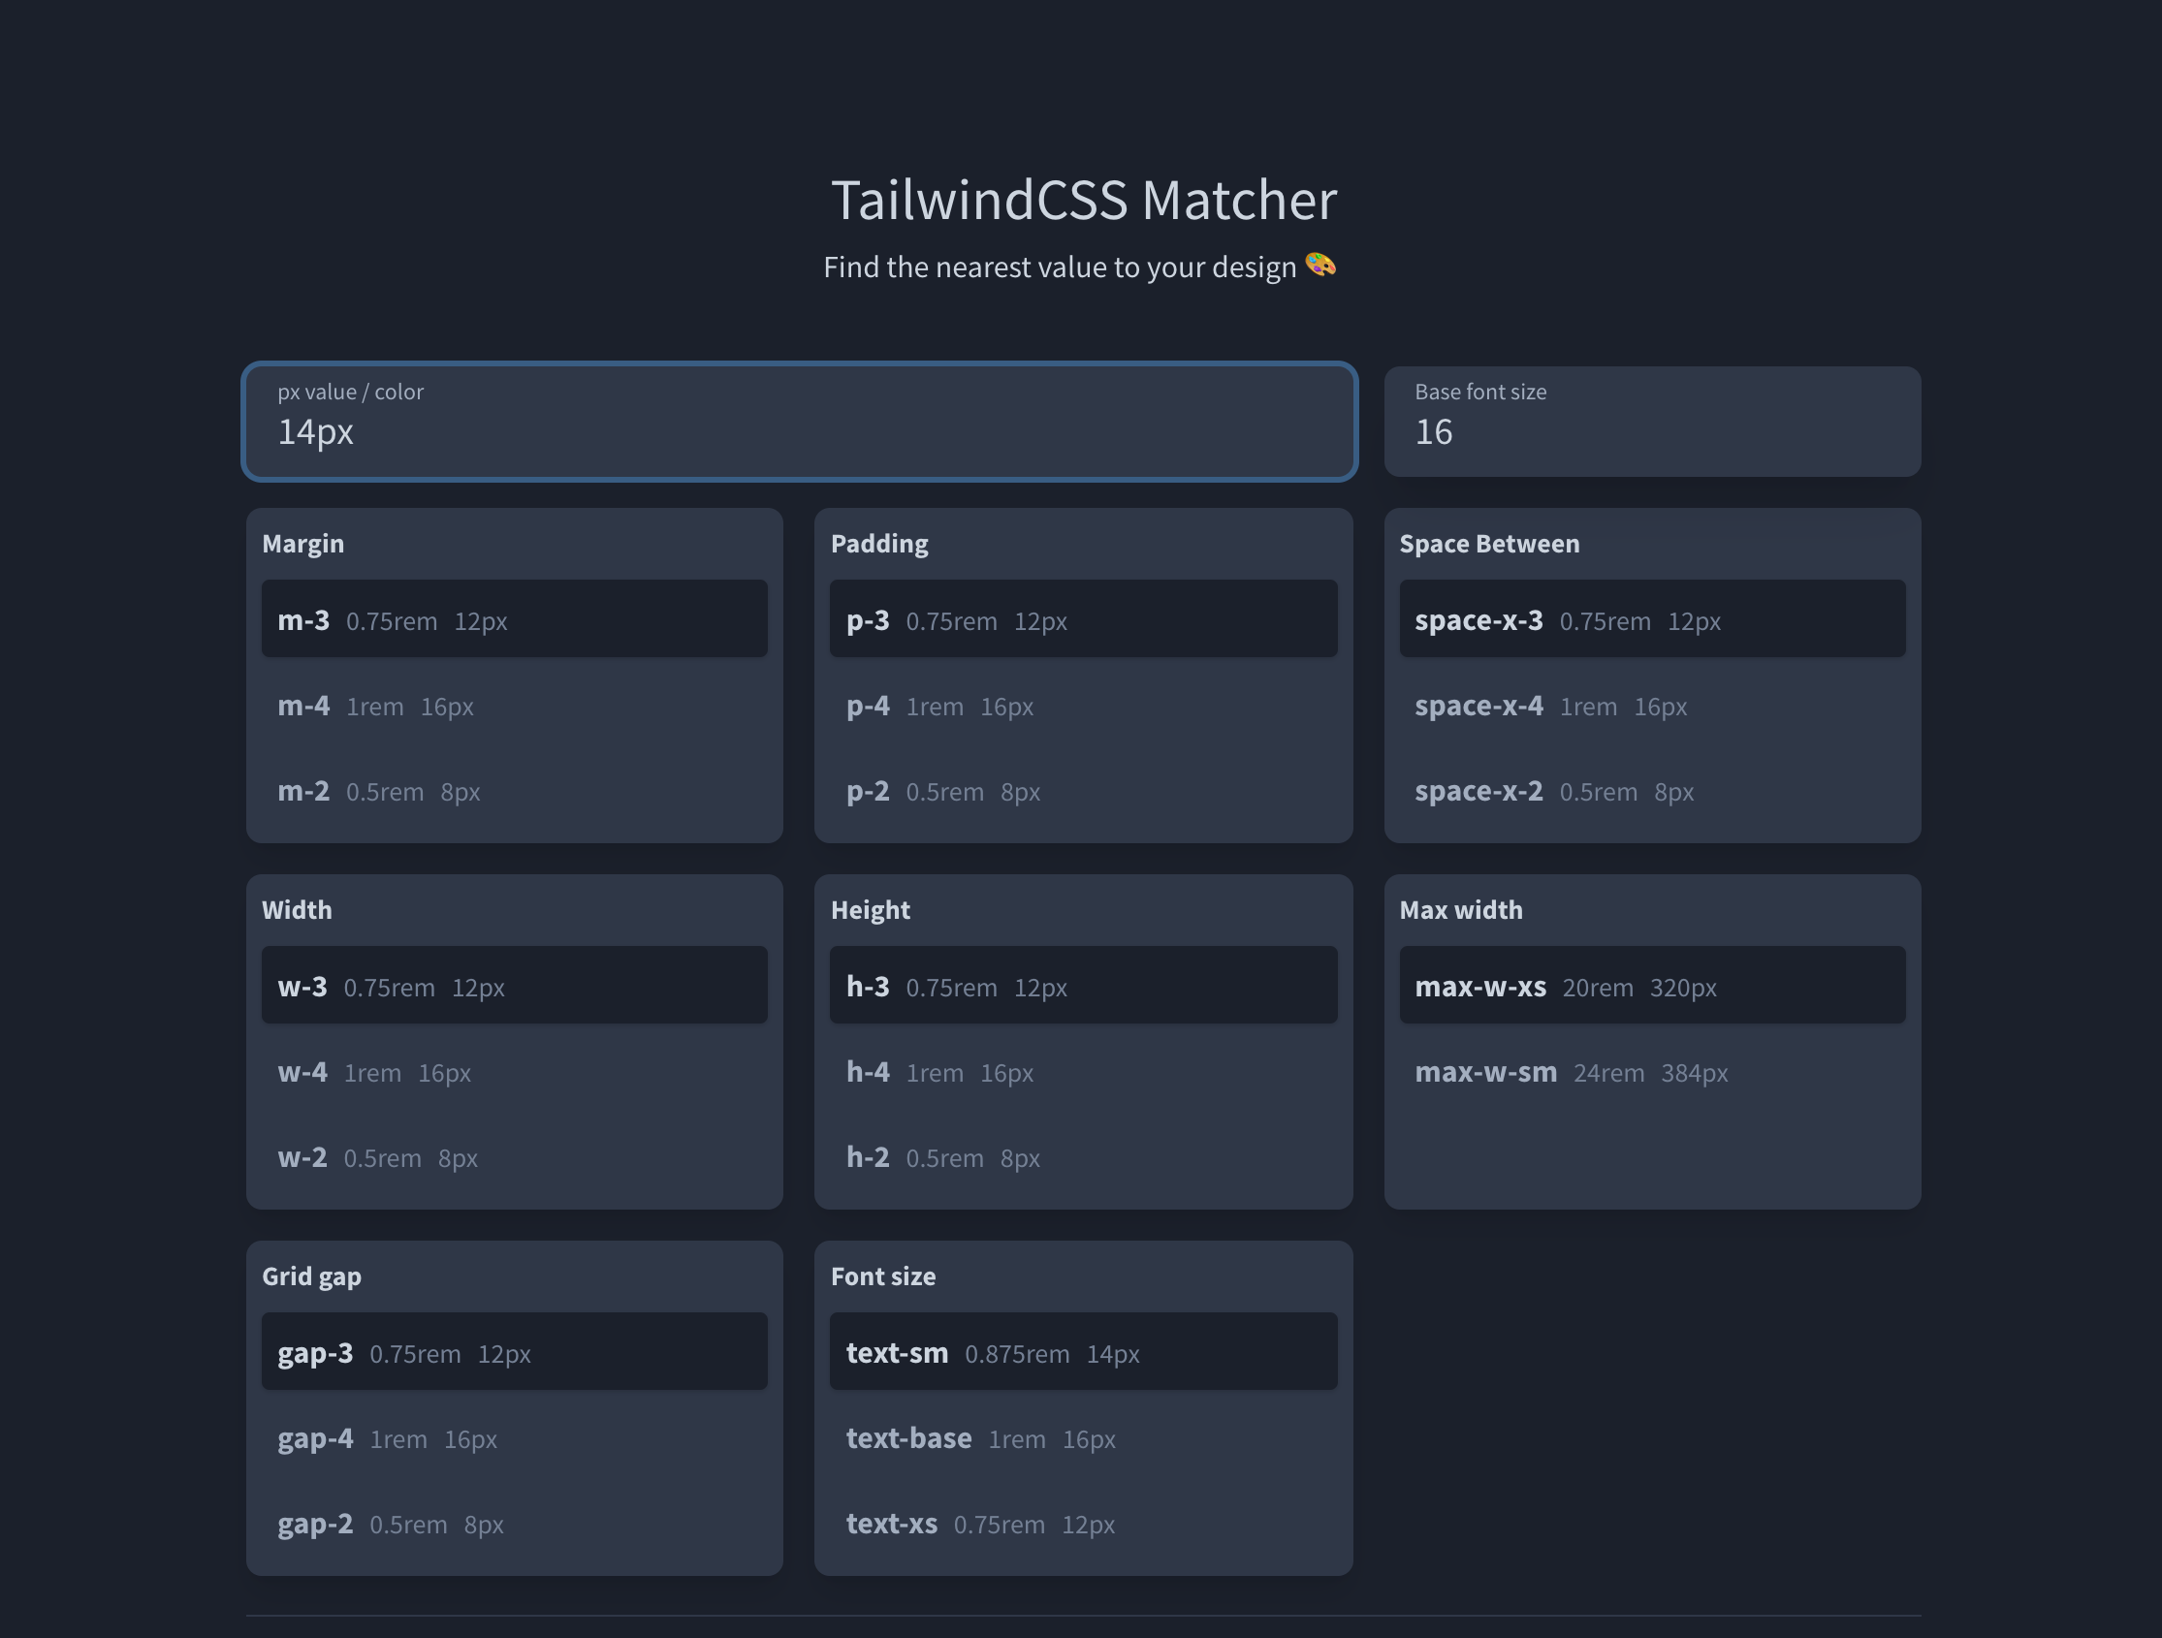This screenshot has width=2162, height=1638.
Task: Select the p-3 padding suggestion
Action: [1083, 618]
